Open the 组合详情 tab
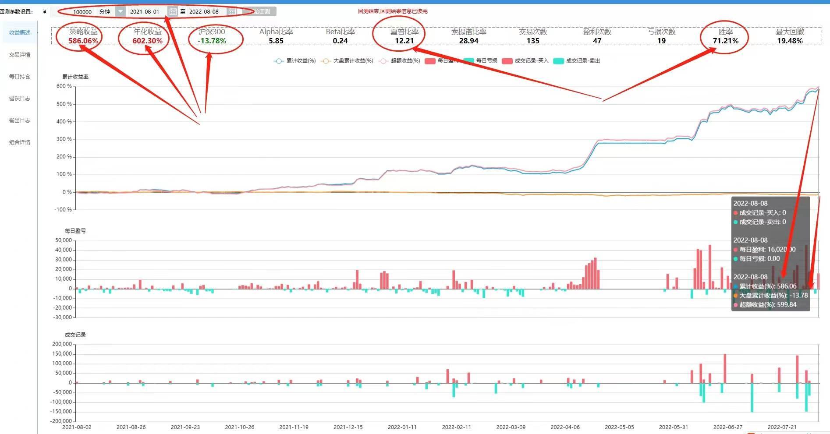This screenshot has width=830, height=434. (x=20, y=142)
